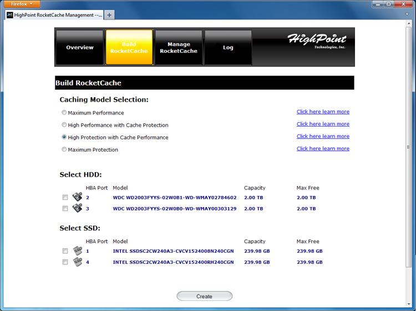Open learn more link for Maximum Performance
Image resolution: width=416 pixels, height=311 pixels.
click(323, 112)
